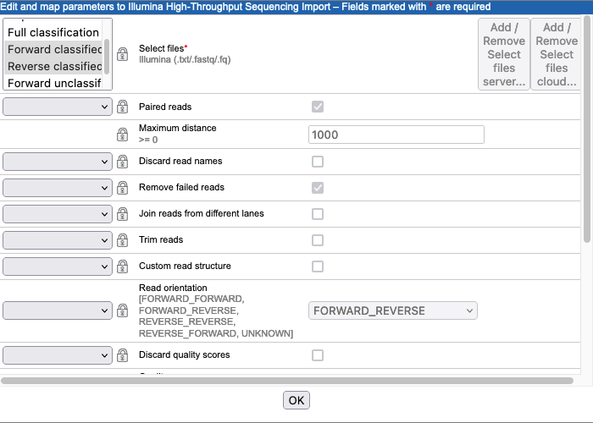Enable Join reads from different lanes checkbox
The width and height of the screenshot is (593, 423).
318,214
